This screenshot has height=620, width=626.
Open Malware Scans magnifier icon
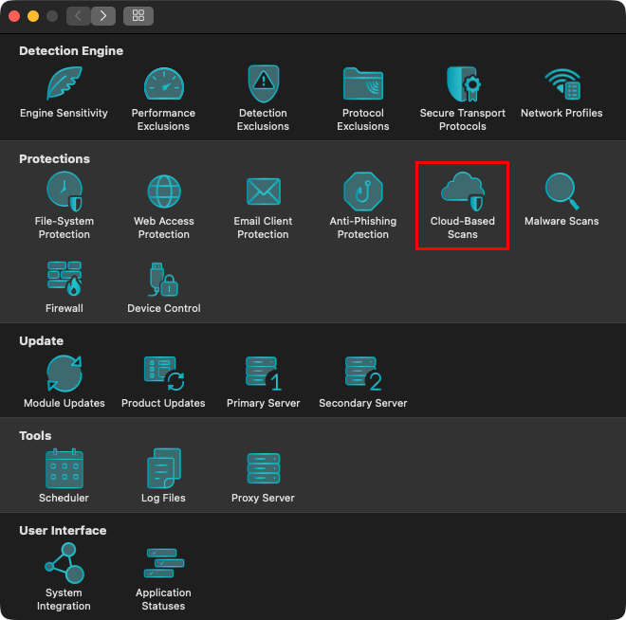pyautogui.click(x=562, y=191)
